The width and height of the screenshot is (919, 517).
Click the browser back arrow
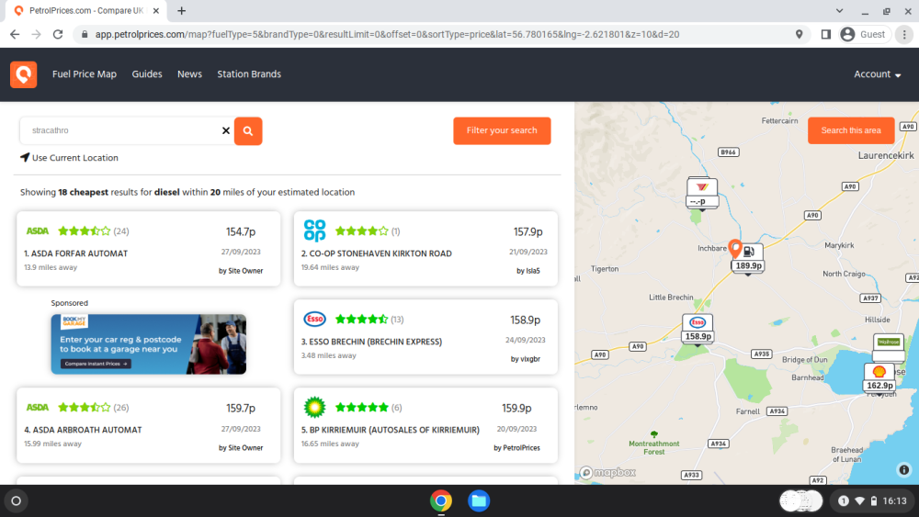tap(15, 35)
